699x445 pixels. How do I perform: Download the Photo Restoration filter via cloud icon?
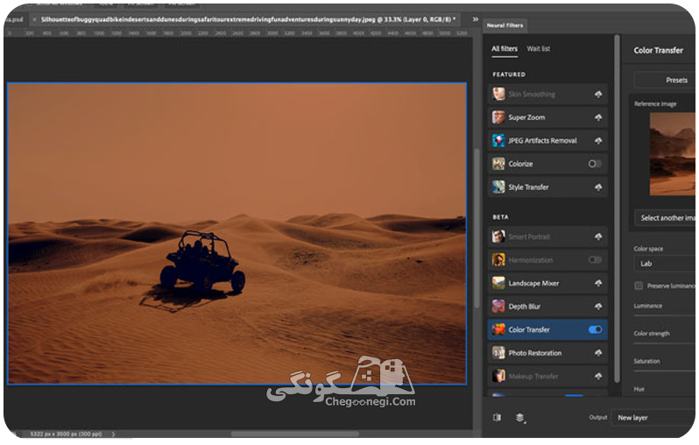[598, 353]
